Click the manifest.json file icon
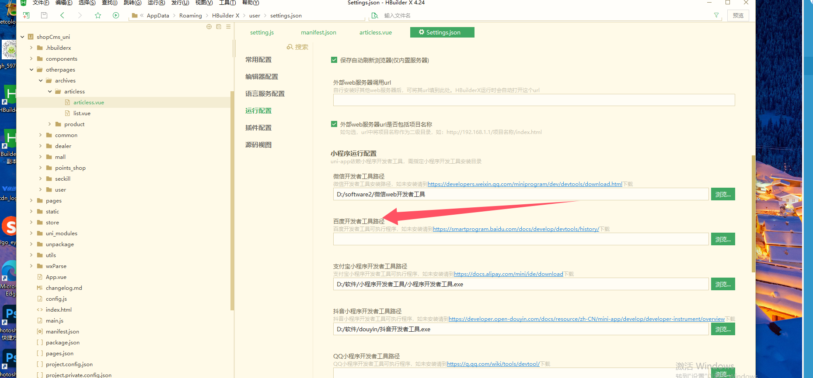The width and height of the screenshot is (813, 378). click(x=40, y=331)
